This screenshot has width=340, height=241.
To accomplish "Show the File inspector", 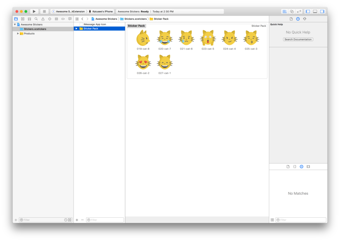I will tap(291, 19).
